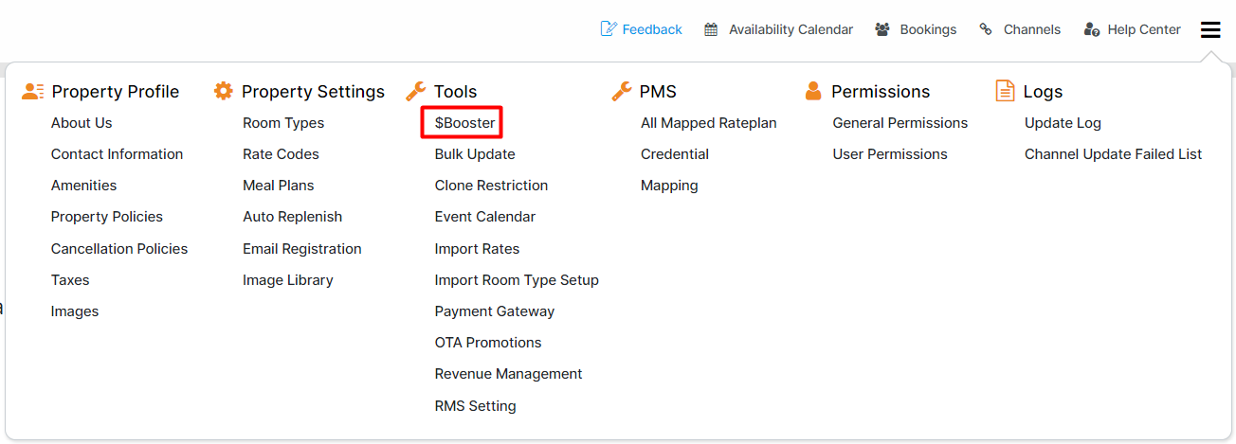This screenshot has height=444, width=1236.
Task: Click the Feedback link
Action: click(652, 29)
